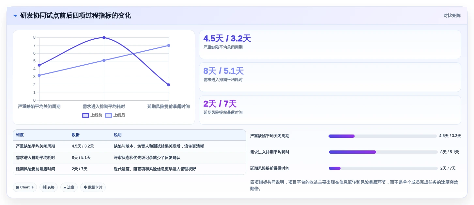Click the Chart.js tag chip

click(25, 187)
